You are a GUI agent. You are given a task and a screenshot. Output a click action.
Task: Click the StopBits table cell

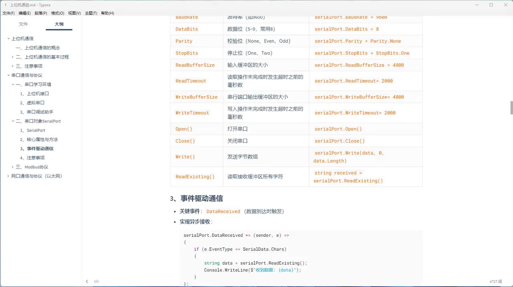tap(197, 53)
